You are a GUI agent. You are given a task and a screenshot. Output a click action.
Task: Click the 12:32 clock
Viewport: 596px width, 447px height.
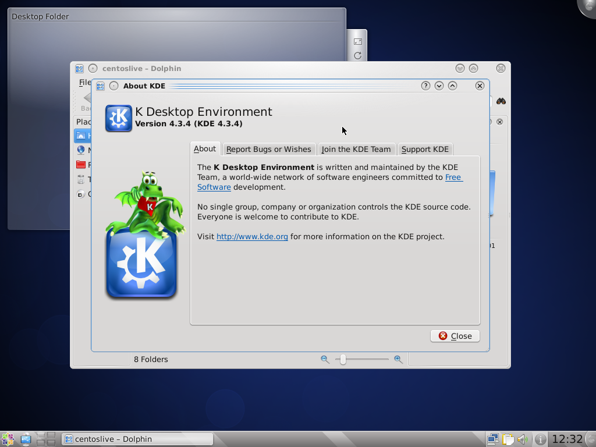click(x=567, y=439)
